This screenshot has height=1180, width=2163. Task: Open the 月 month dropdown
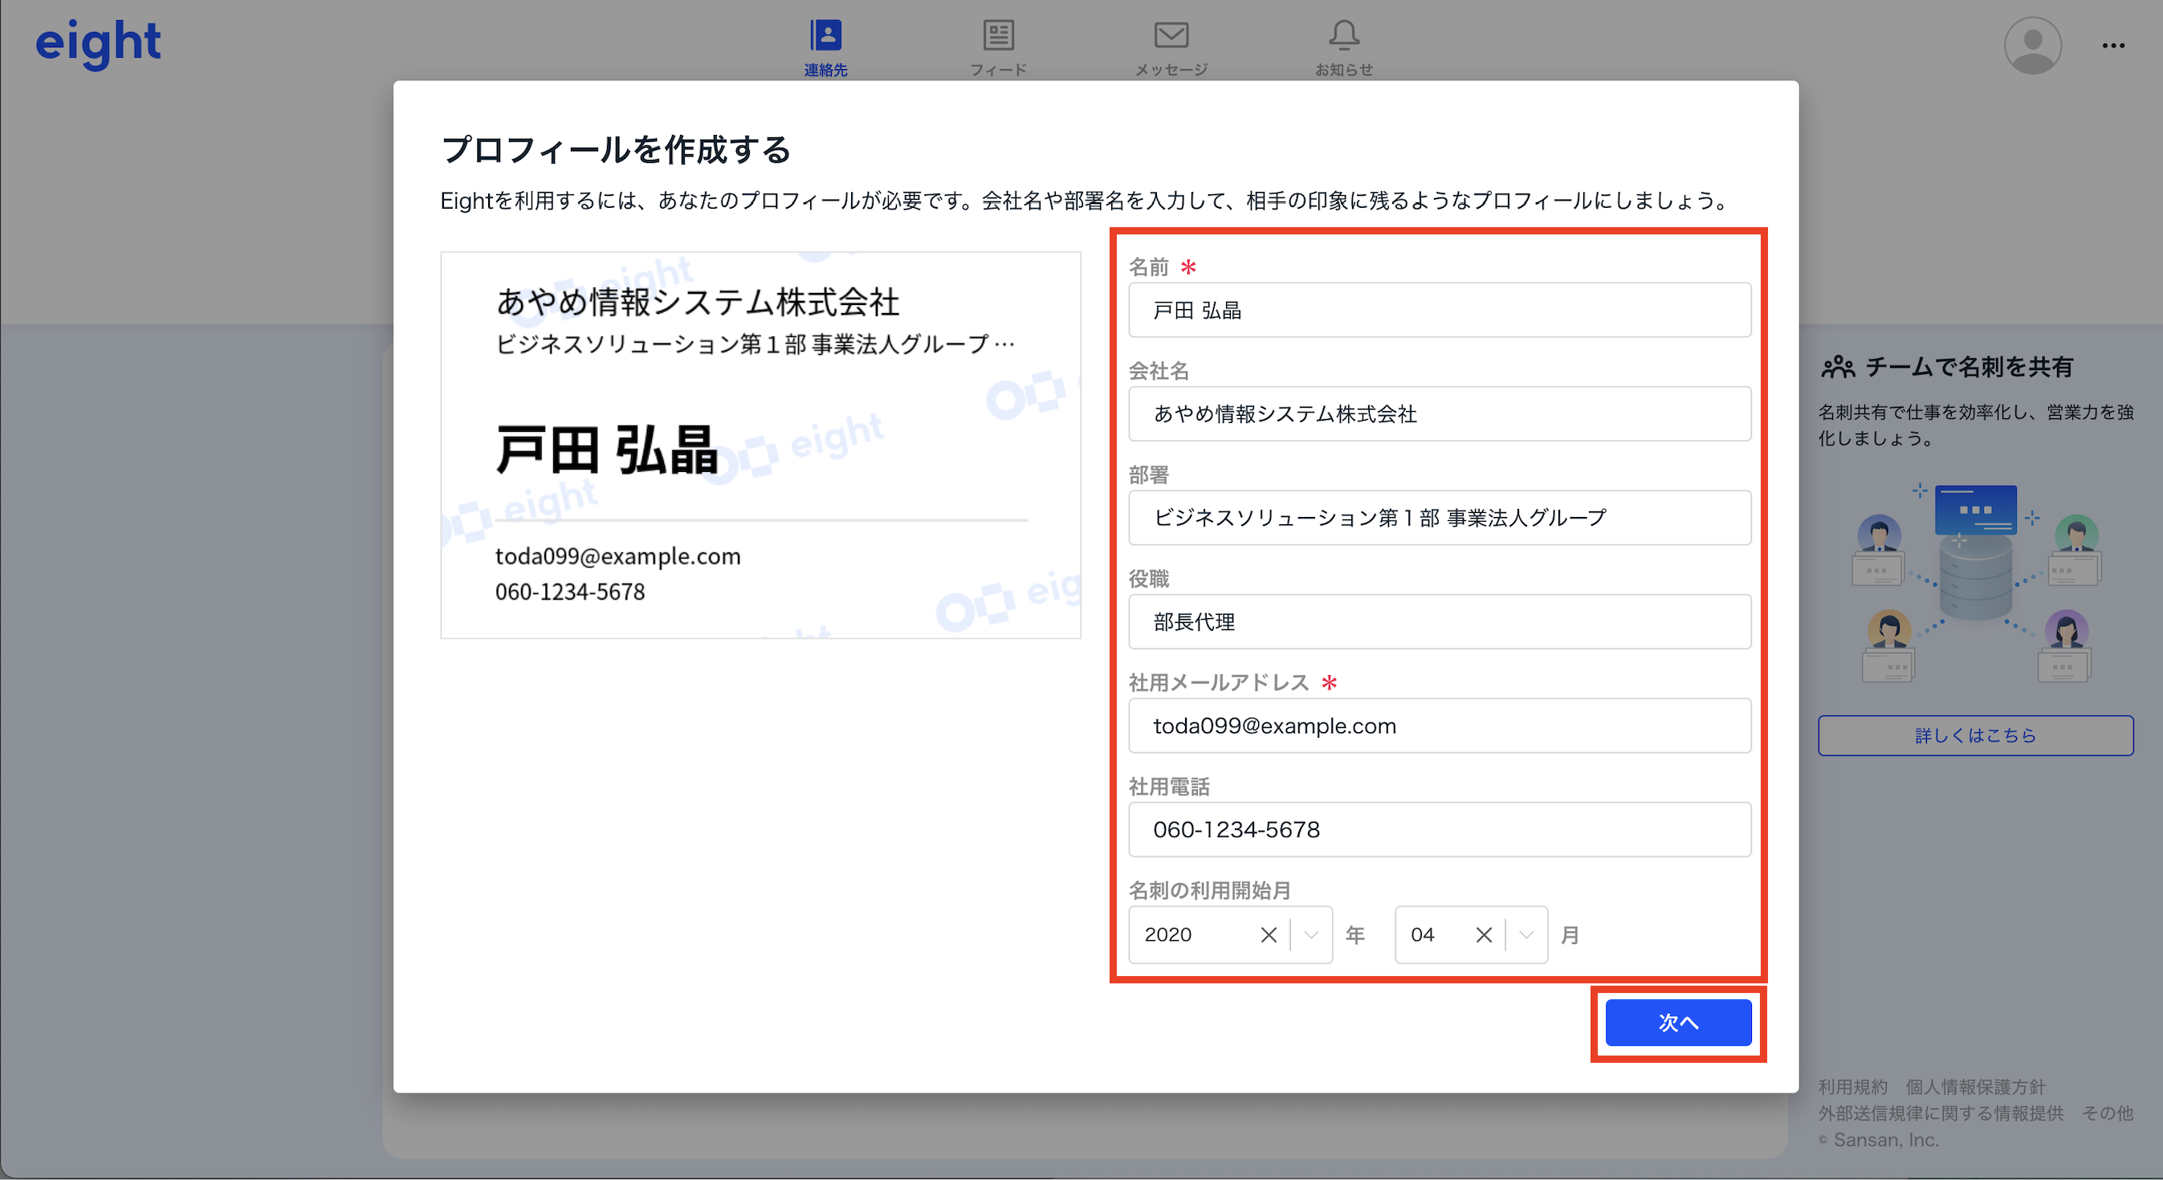pos(1525,935)
